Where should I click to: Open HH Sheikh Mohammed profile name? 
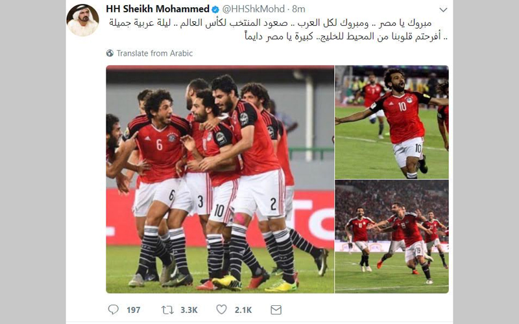(x=158, y=9)
